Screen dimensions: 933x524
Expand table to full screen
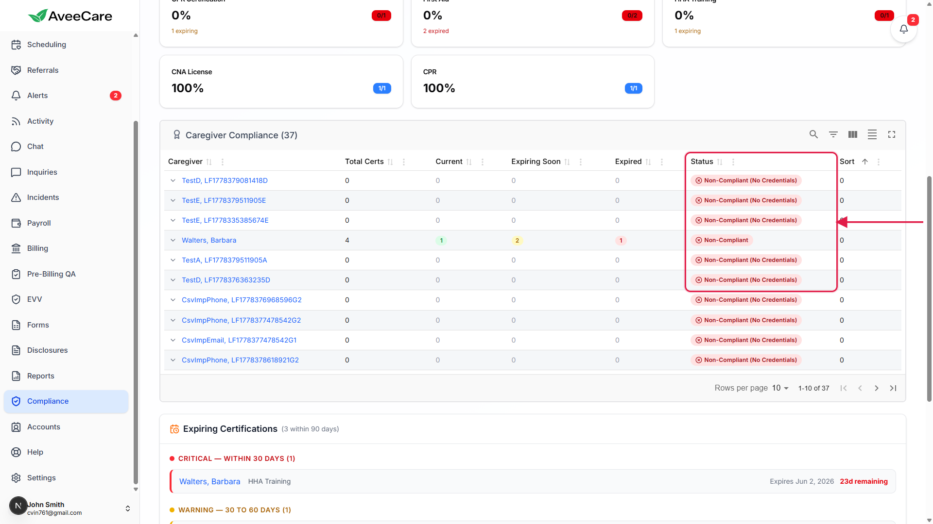click(x=892, y=134)
